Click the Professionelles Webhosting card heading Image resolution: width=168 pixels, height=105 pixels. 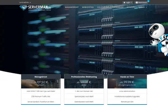(x=84, y=77)
